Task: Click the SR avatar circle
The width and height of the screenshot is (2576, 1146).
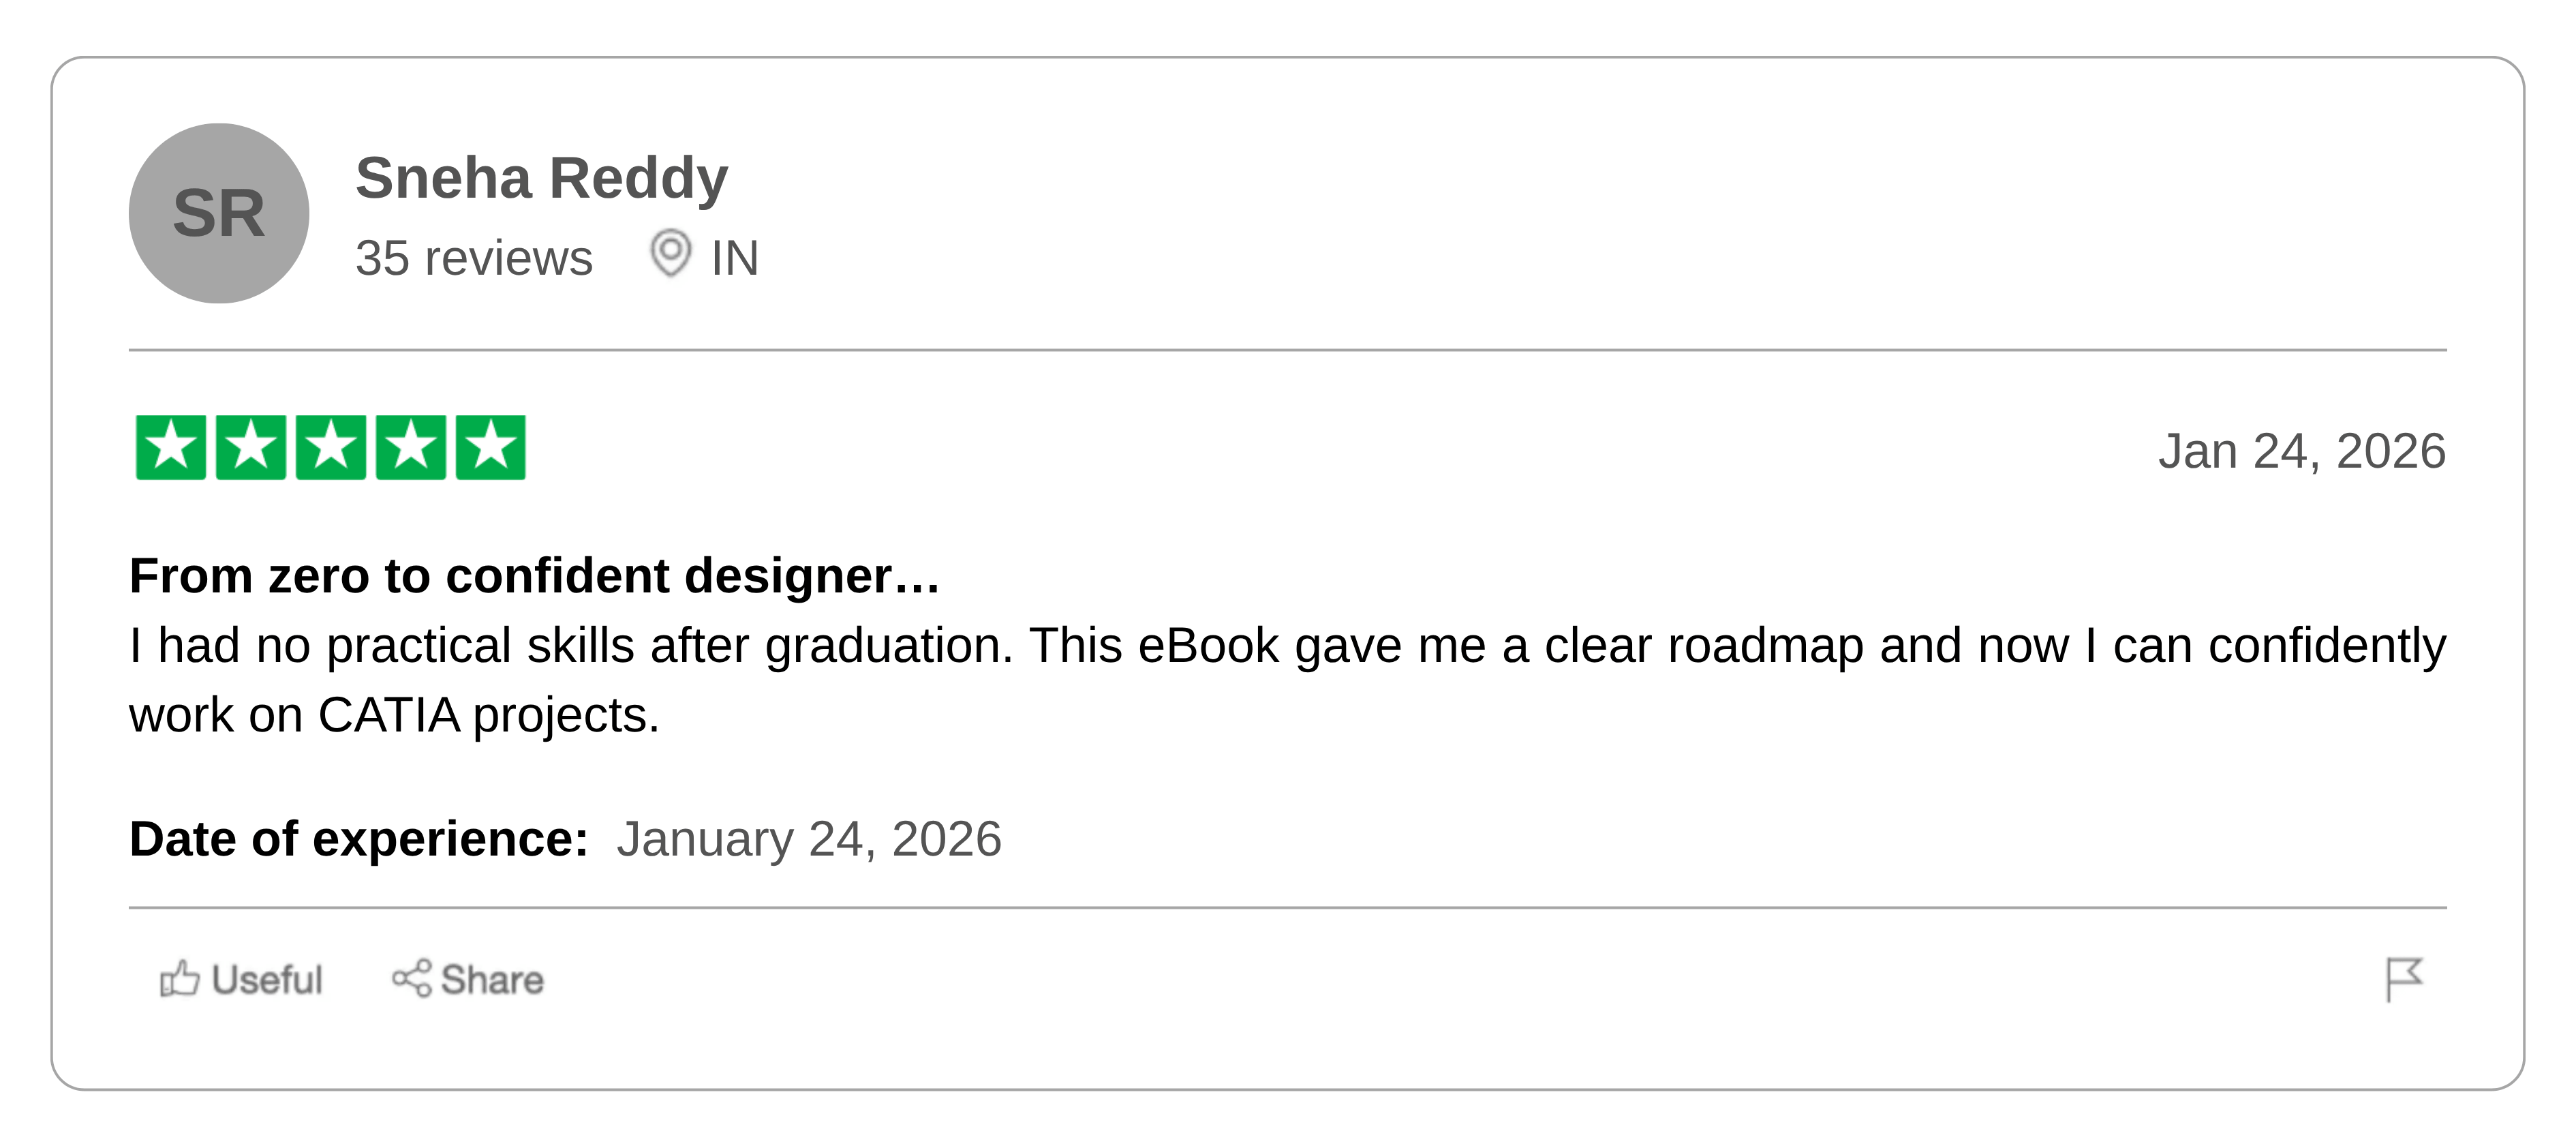Action: [219, 214]
